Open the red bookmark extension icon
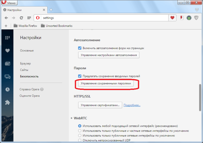This screenshot has width=203, height=143. pyautogui.click(x=182, y=18)
